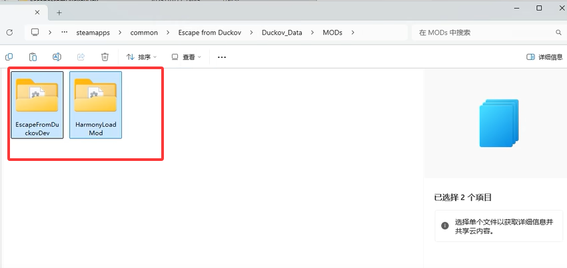Click the refresh icon beside address bar
This screenshot has height=268, width=567.
tap(9, 32)
